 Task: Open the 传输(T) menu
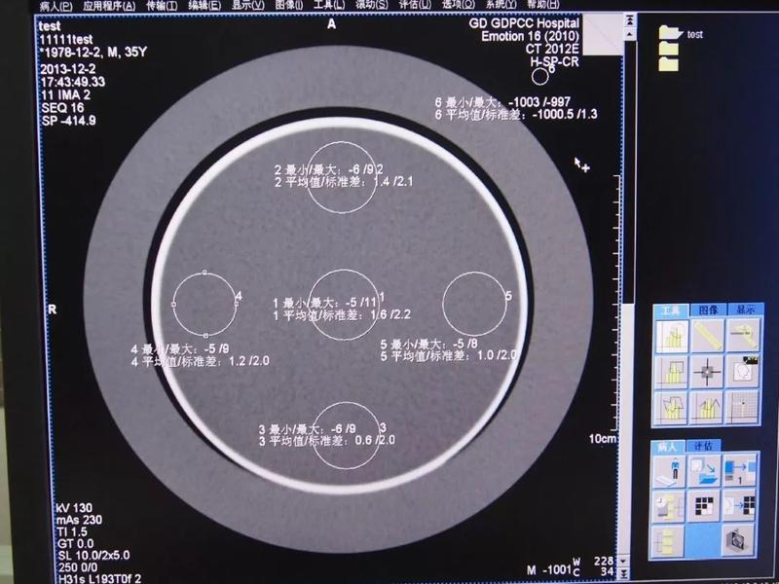coord(162,6)
